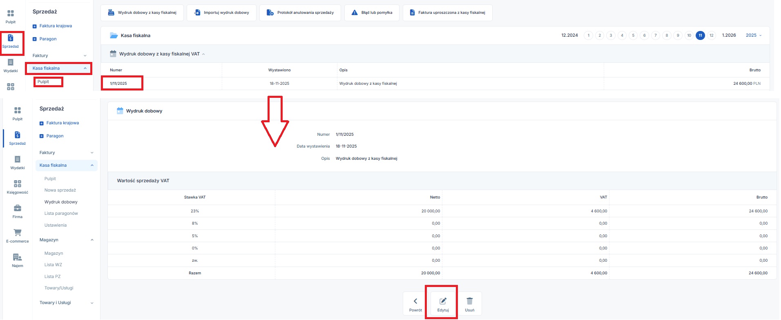The image size is (781, 320).
Task: Click Importuj wydruk dobowy button
Action: tap(221, 13)
